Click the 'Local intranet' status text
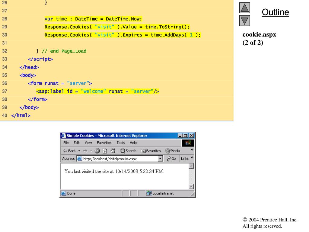Viewport: 309px width, 232px height. tap(163, 194)
